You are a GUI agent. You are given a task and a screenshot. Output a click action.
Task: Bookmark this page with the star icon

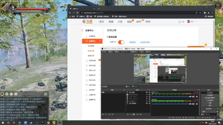coord(200,13)
